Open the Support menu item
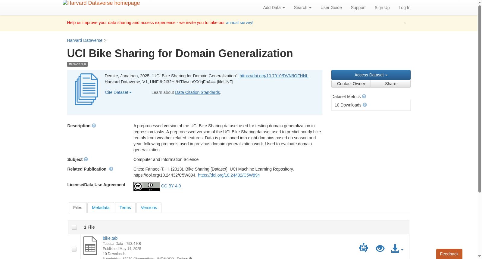 [x=358, y=8]
